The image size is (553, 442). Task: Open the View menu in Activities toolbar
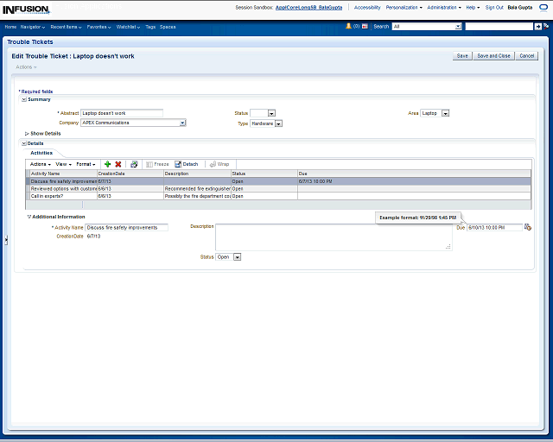point(62,164)
